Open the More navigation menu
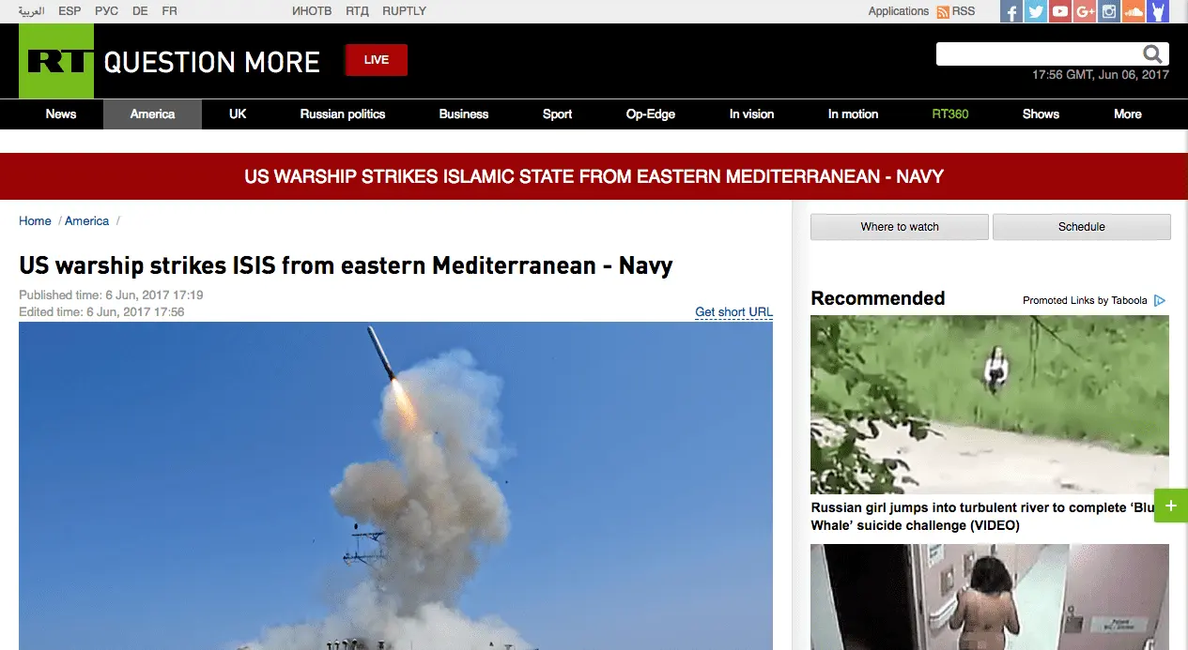This screenshot has width=1188, height=650. 1128,113
